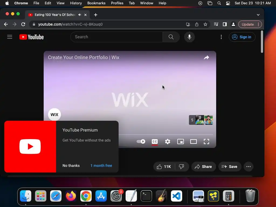Open more actions ellipsis below video

click(x=249, y=167)
